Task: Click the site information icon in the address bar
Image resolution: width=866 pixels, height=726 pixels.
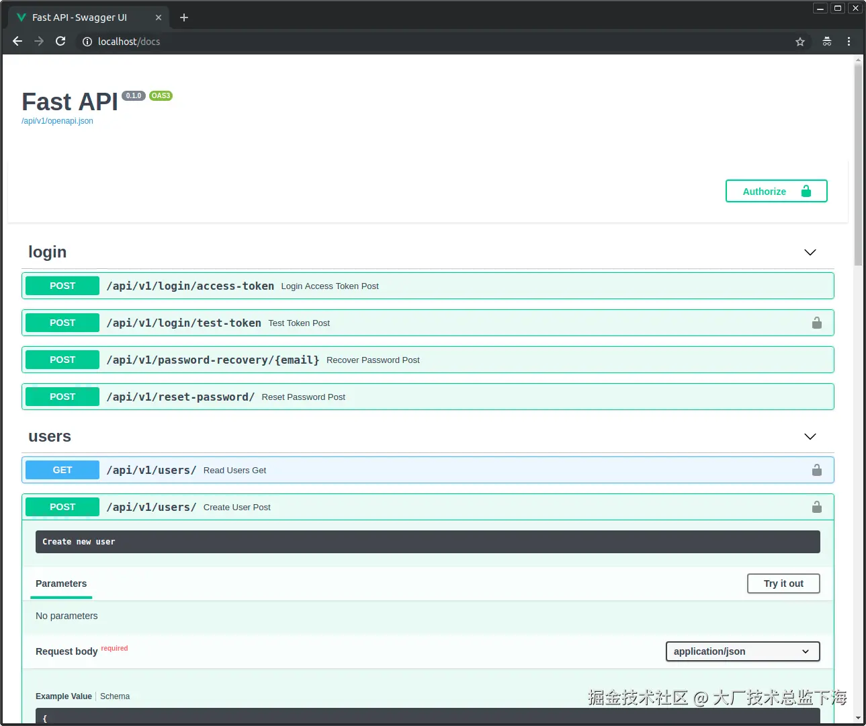Action: point(87,42)
